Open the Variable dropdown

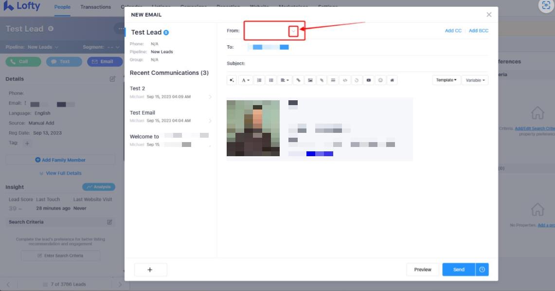tap(475, 80)
